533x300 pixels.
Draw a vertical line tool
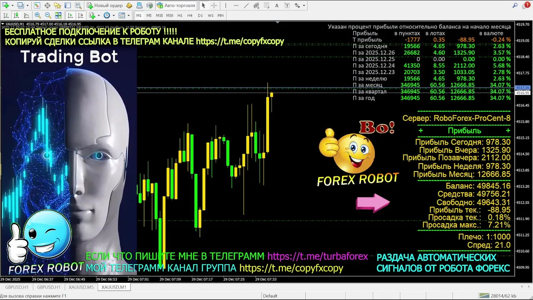(x=225, y=5)
